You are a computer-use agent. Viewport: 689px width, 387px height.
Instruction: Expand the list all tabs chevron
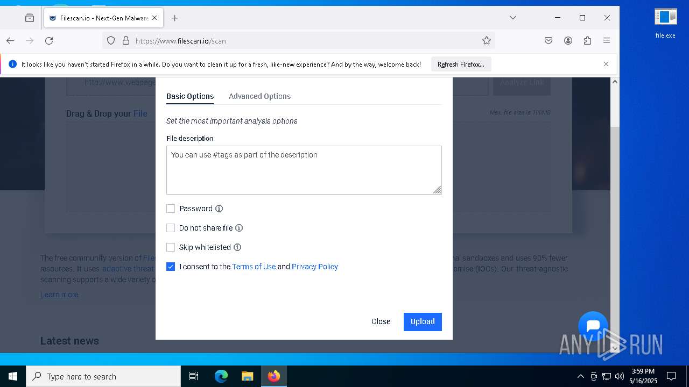point(513,18)
